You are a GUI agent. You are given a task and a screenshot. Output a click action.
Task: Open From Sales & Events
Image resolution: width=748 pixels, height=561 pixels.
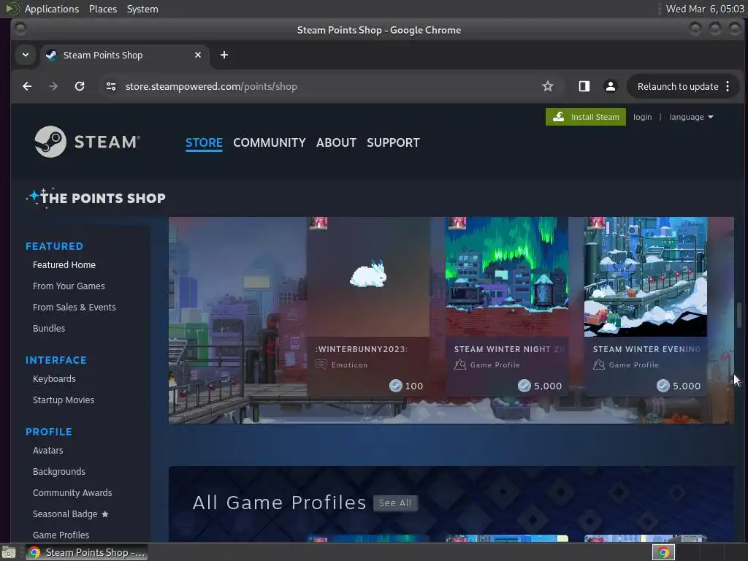coord(74,308)
